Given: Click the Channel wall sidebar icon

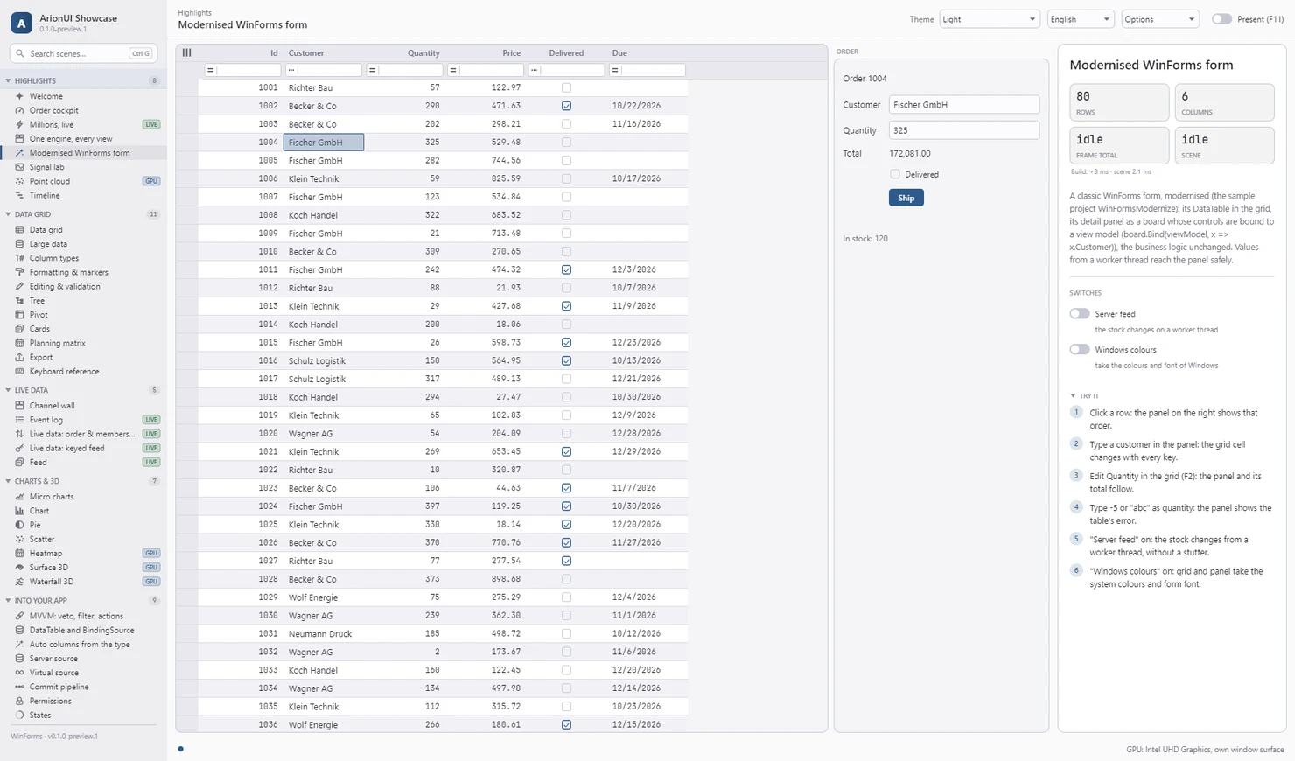Looking at the screenshot, I should click(x=19, y=406).
